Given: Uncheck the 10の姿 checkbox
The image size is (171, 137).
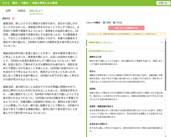Looking at the screenshot, I should (114, 23).
